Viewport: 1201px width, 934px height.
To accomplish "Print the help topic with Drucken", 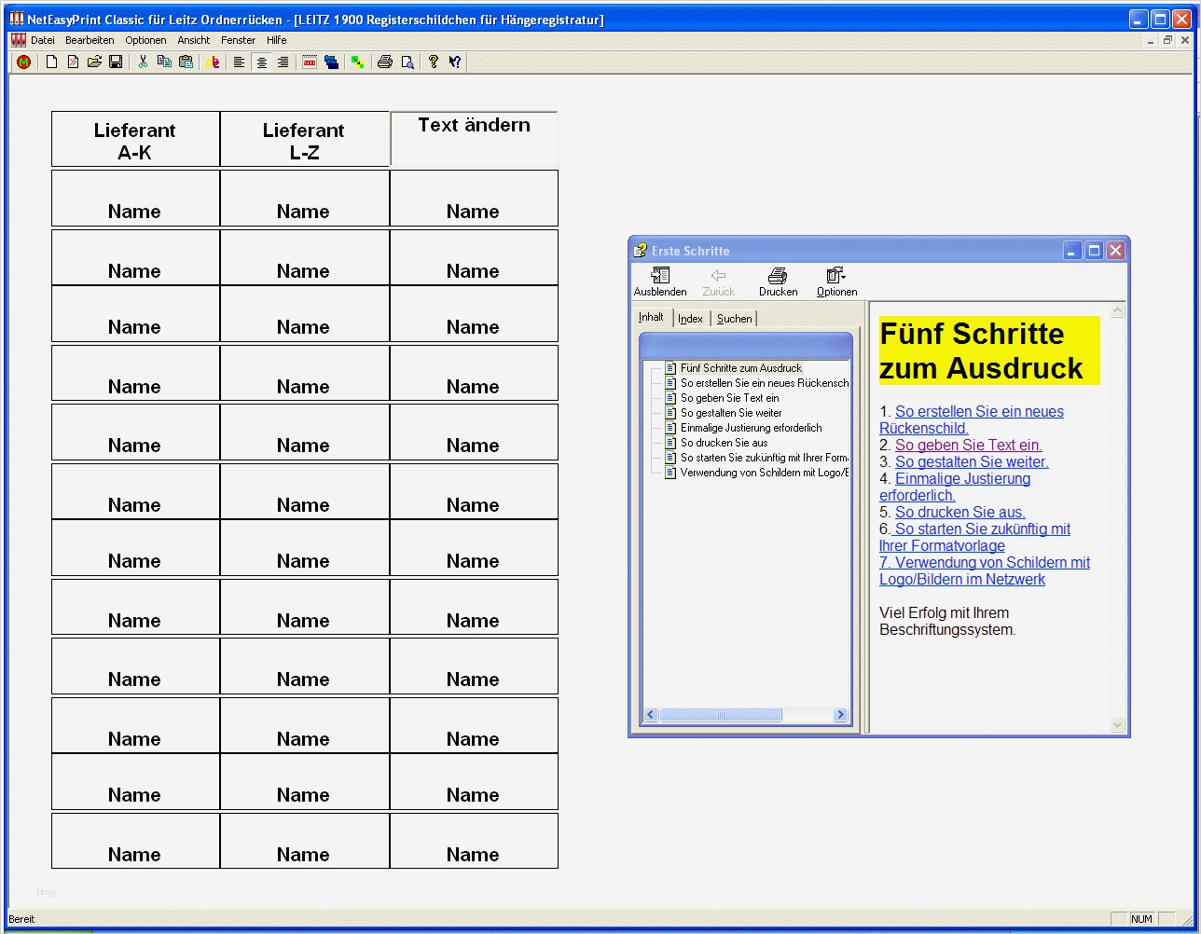I will pyautogui.click(x=778, y=282).
